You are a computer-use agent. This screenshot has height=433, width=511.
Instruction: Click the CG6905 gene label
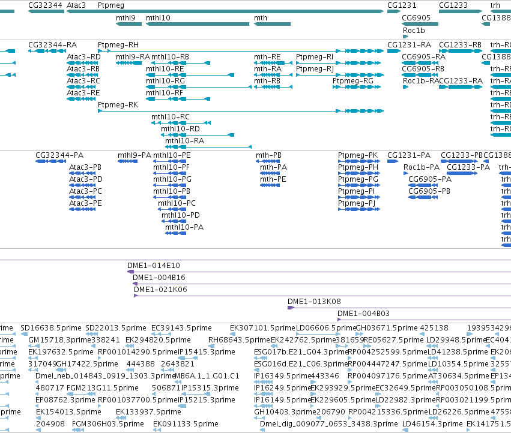point(416,18)
